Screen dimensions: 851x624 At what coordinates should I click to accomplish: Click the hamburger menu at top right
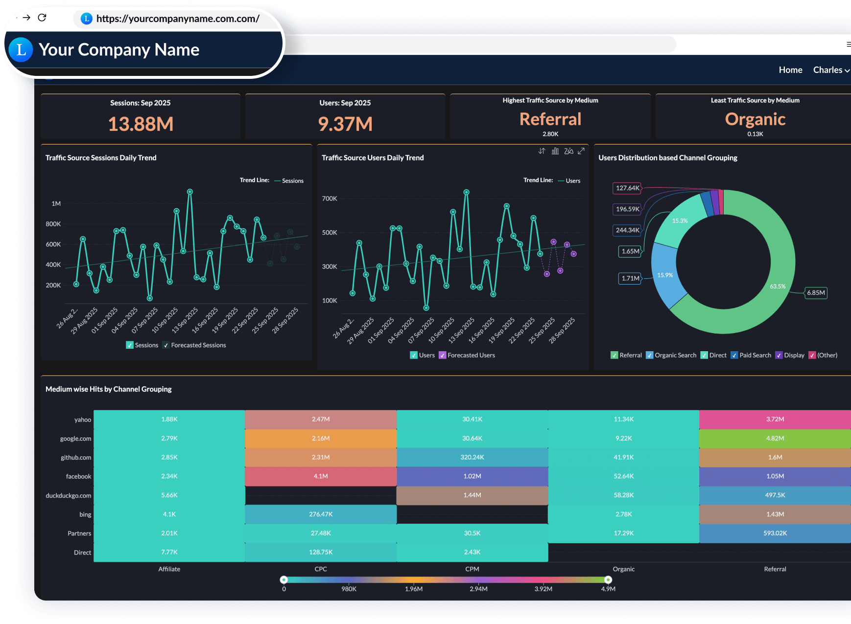pyautogui.click(x=848, y=44)
